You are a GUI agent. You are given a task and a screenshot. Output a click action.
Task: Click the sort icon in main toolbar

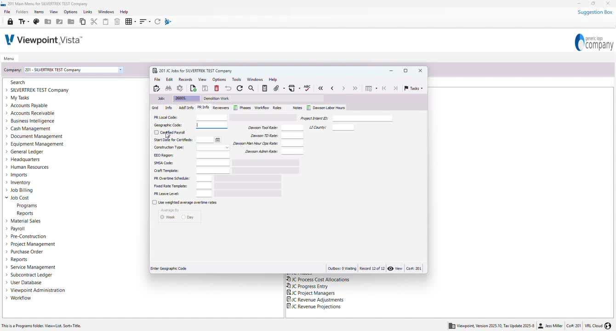click(143, 22)
